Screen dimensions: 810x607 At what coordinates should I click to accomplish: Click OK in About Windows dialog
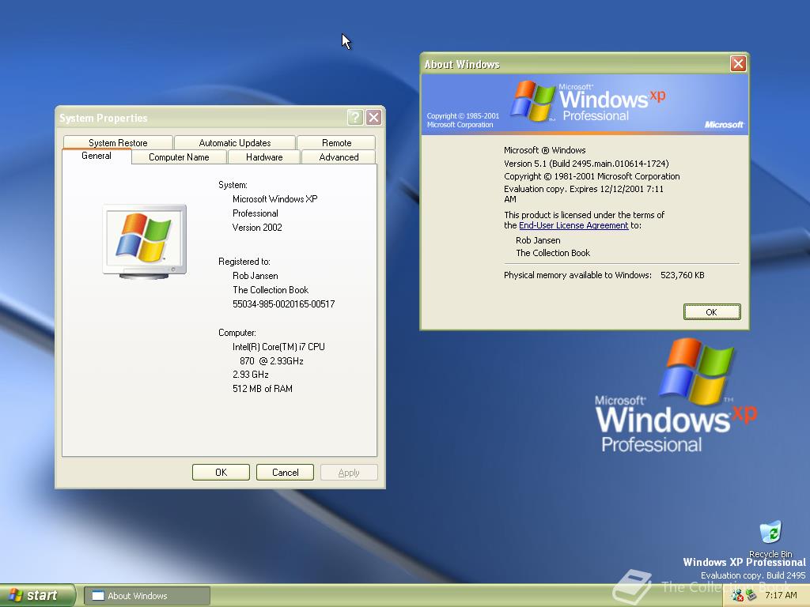coord(712,311)
